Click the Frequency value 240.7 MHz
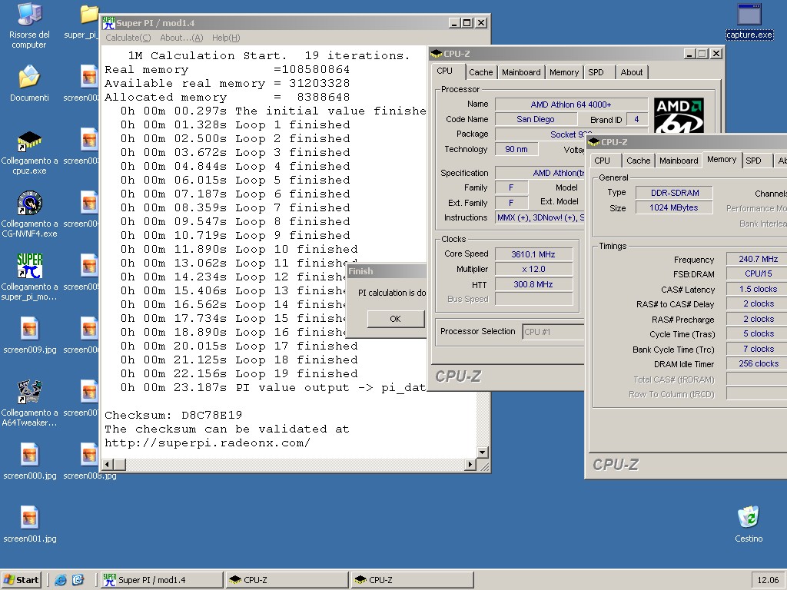This screenshot has width=787, height=590. pyautogui.click(x=758, y=260)
